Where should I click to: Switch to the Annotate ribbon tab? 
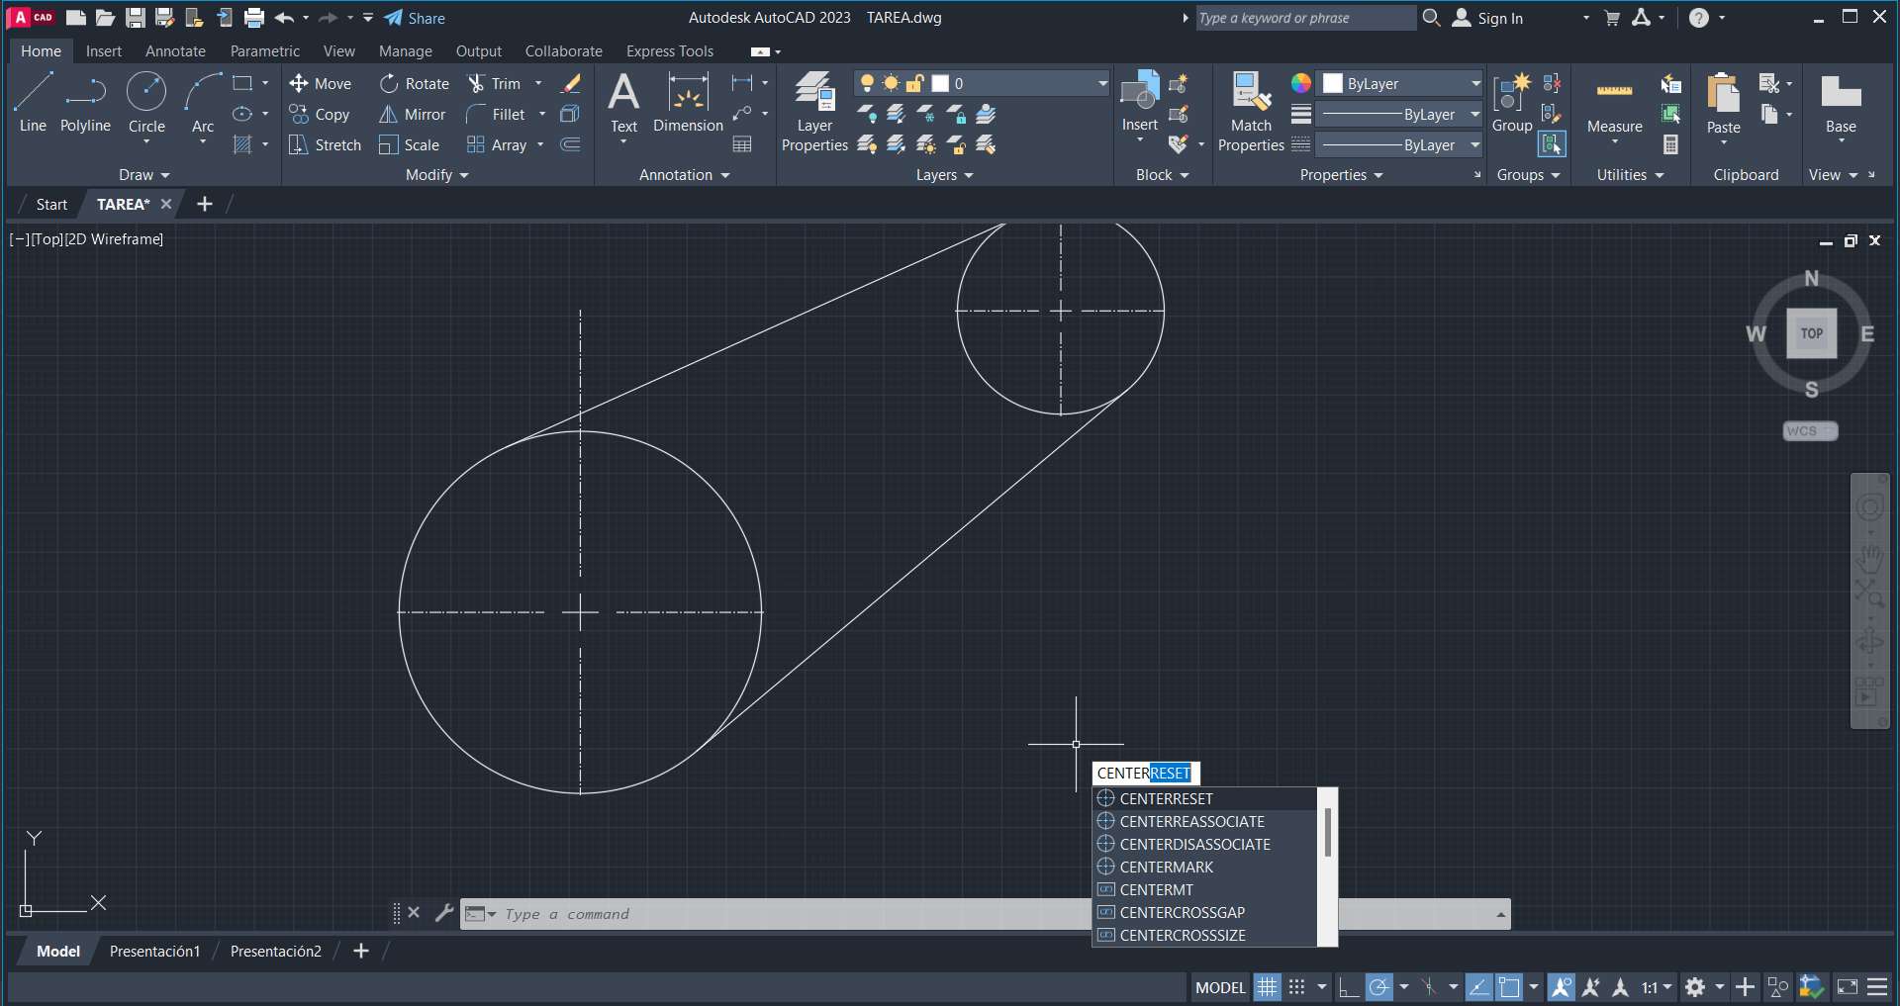coord(175,51)
